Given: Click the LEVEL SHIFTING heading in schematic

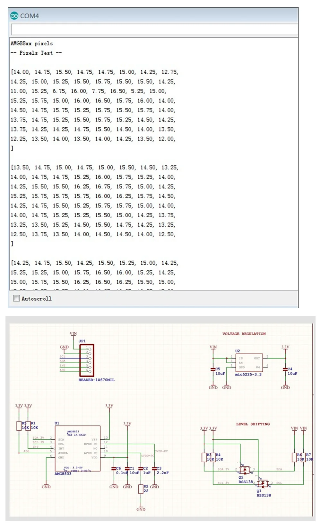Looking at the screenshot, I should 253,424.
